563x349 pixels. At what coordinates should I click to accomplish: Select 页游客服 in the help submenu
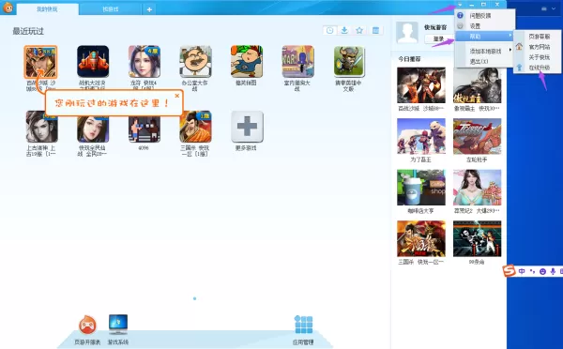click(538, 37)
